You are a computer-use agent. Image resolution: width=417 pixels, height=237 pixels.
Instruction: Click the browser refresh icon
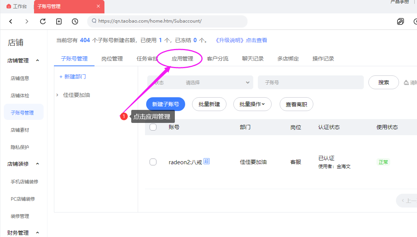tap(42, 21)
